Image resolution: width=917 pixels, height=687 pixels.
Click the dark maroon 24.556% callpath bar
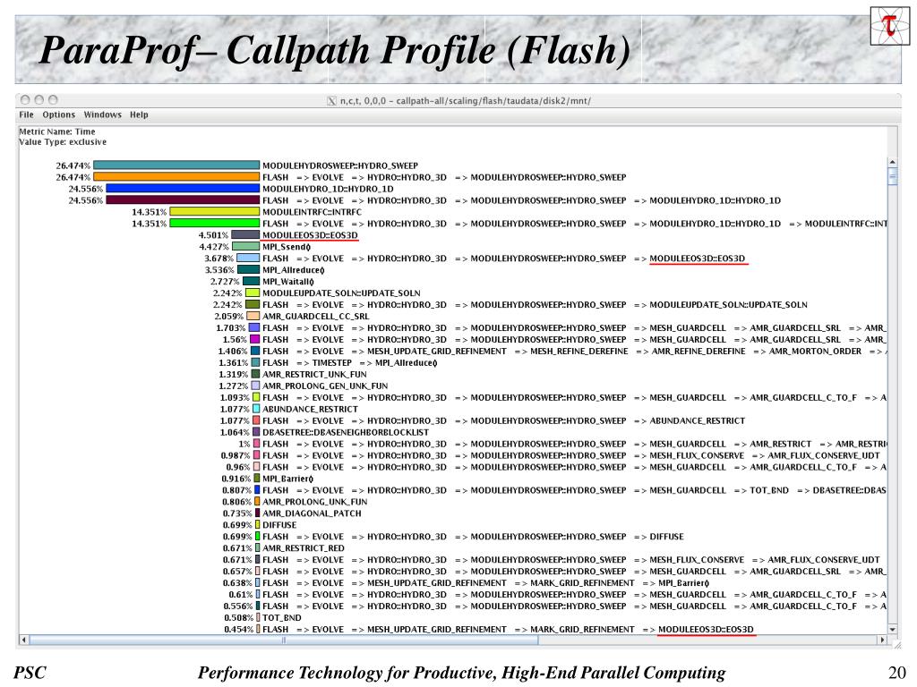(x=183, y=200)
